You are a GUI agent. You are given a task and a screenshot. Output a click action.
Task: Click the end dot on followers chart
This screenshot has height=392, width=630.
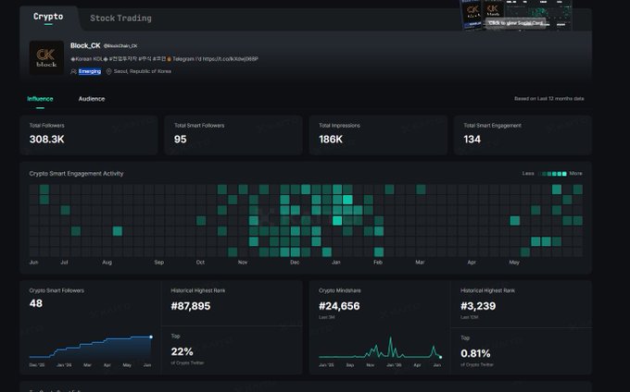pyautogui.click(x=151, y=337)
